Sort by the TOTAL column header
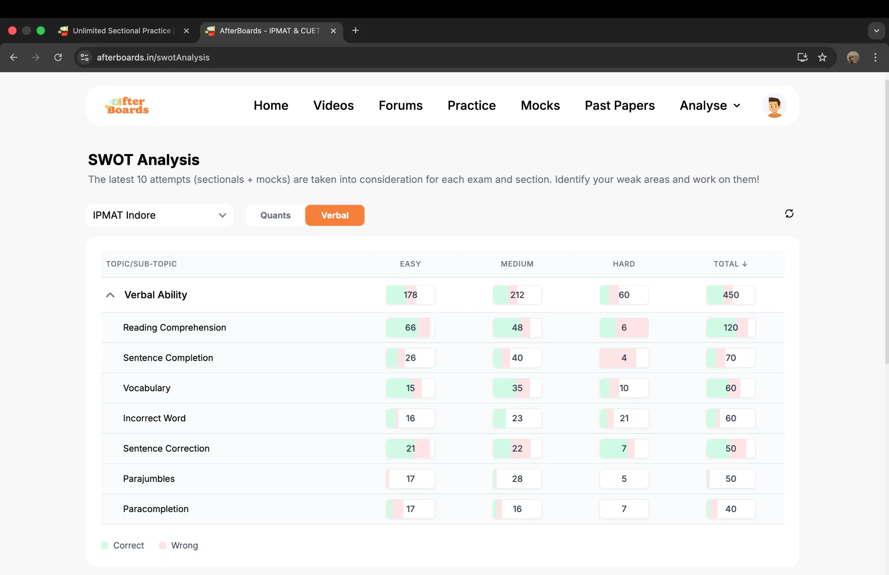The width and height of the screenshot is (889, 575). point(730,264)
